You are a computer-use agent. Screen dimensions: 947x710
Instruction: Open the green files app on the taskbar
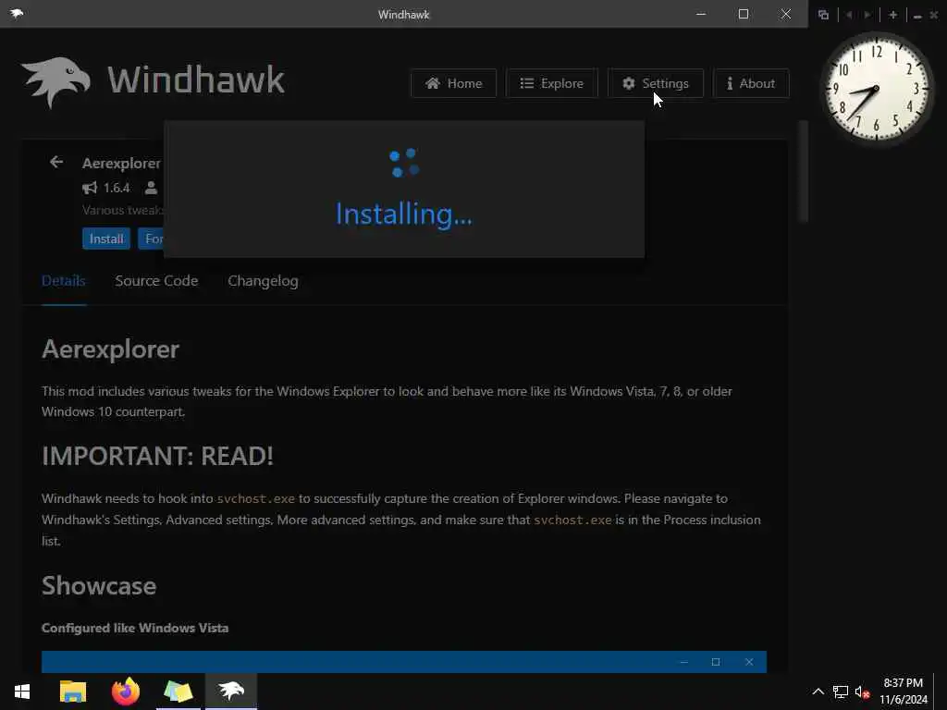[178, 692]
